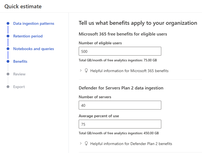Open Helpful information for Microsoft 365 benefits text
202x153 pixels.
coord(129,71)
